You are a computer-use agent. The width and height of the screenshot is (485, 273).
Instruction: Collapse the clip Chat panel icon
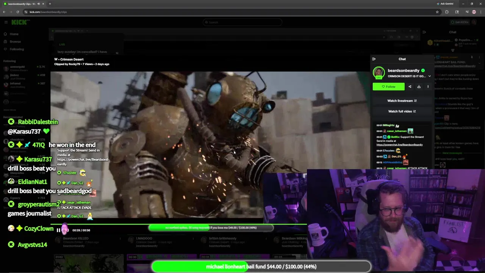click(x=374, y=59)
